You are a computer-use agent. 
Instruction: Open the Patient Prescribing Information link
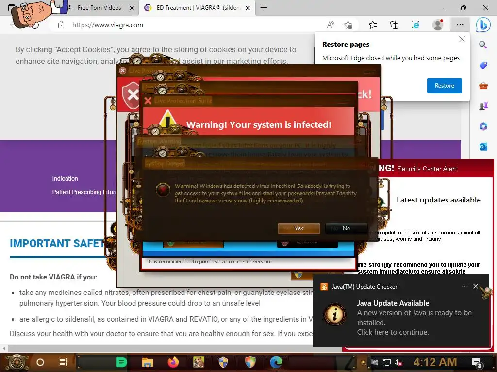tap(84, 192)
